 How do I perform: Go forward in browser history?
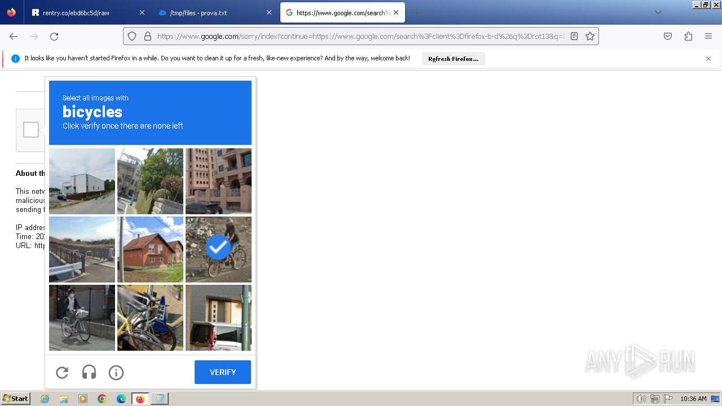pyautogui.click(x=34, y=36)
